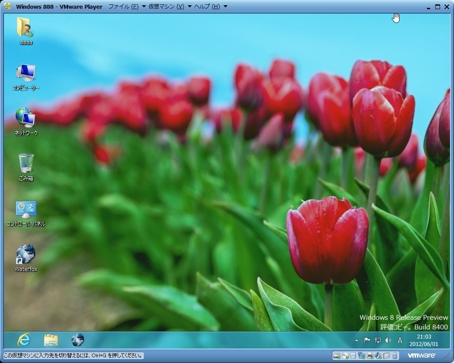Expand the ファイル menu dropdown arrow
454x363 pixels.
pos(144,6)
